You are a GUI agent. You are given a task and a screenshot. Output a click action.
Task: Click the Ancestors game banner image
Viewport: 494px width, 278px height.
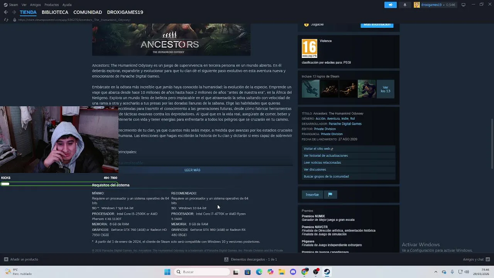pos(171,39)
